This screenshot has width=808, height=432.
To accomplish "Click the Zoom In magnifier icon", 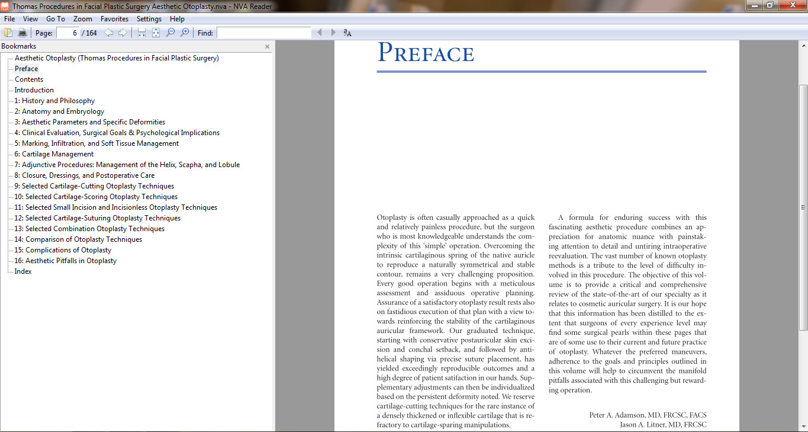I will (x=185, y=33).
